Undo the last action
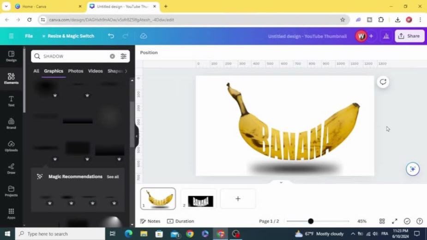 (x=111, y=36)
